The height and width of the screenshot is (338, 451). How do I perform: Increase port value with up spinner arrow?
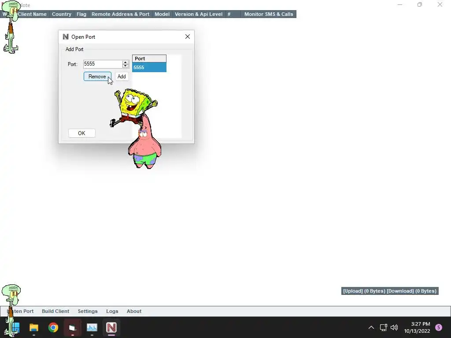pos(125,62)
